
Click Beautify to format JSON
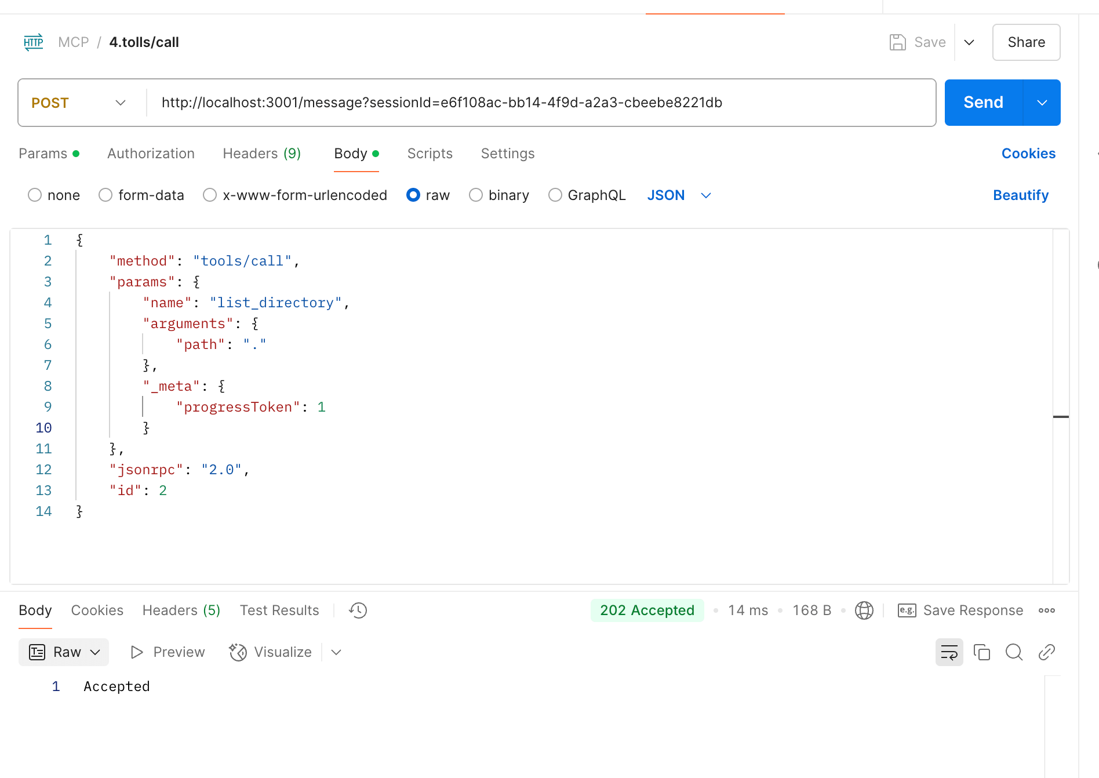click(x=1021, y=195)
